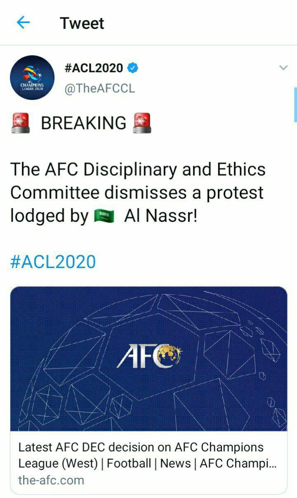Click the first red siren emoji

coord(21,123)
